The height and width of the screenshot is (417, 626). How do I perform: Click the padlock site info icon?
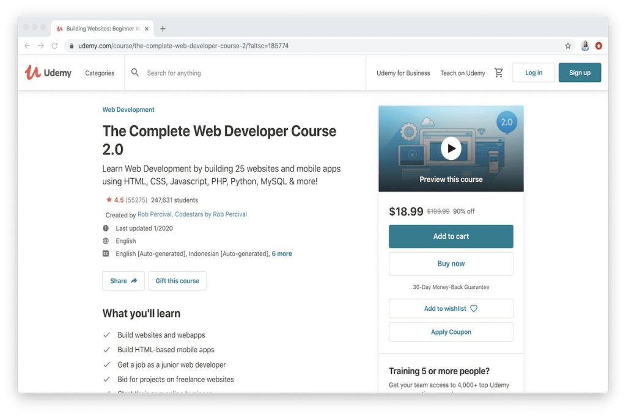point(72,46)
